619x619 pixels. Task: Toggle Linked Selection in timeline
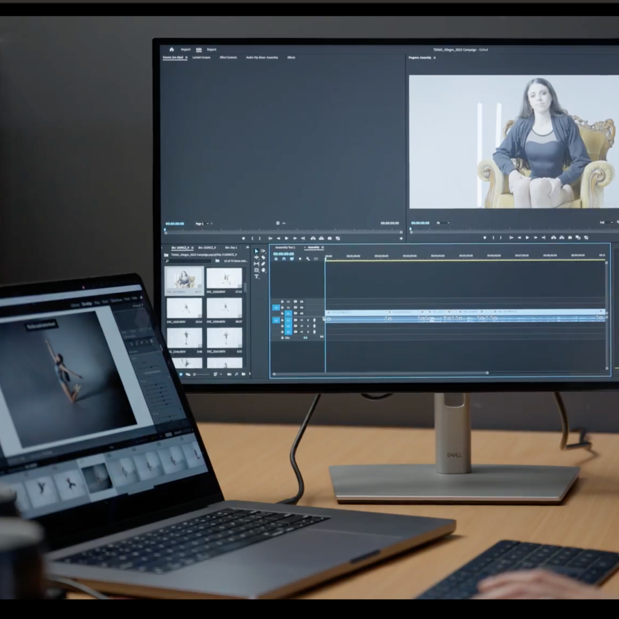292,259
